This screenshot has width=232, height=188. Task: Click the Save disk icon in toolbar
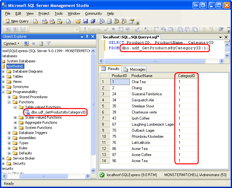coord(86,21)
